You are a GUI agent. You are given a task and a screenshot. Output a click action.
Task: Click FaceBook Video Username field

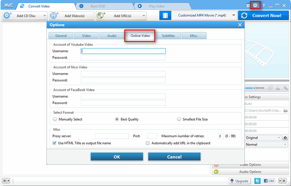pos(123,97)
